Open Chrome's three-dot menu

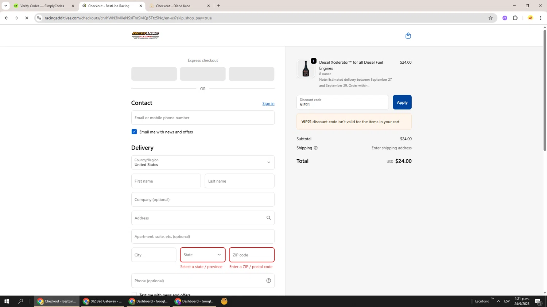[x=540, y=18]
